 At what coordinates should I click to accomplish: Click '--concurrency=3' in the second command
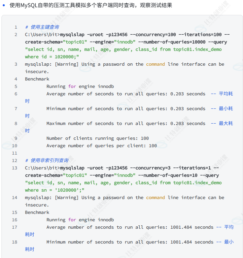pyautogui.click(x=150, y=168)
